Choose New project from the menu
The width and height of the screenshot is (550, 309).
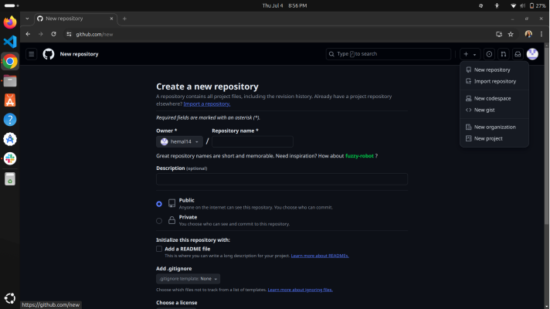[494, 138]
